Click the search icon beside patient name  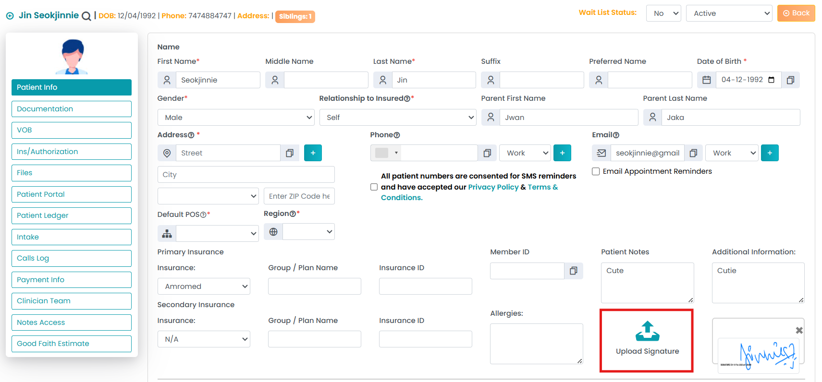click(86, 16)
